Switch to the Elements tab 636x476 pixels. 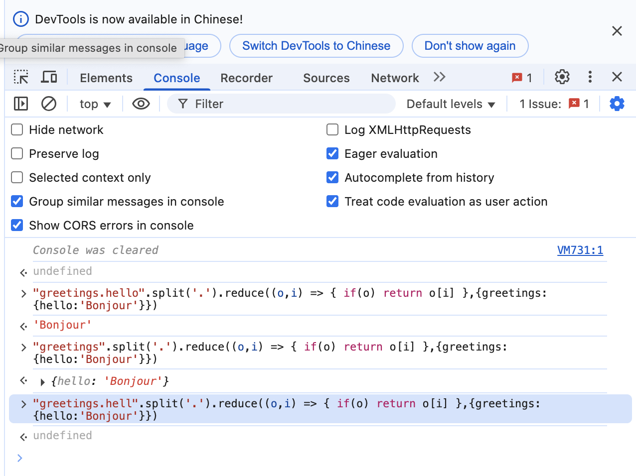(106, 78)
